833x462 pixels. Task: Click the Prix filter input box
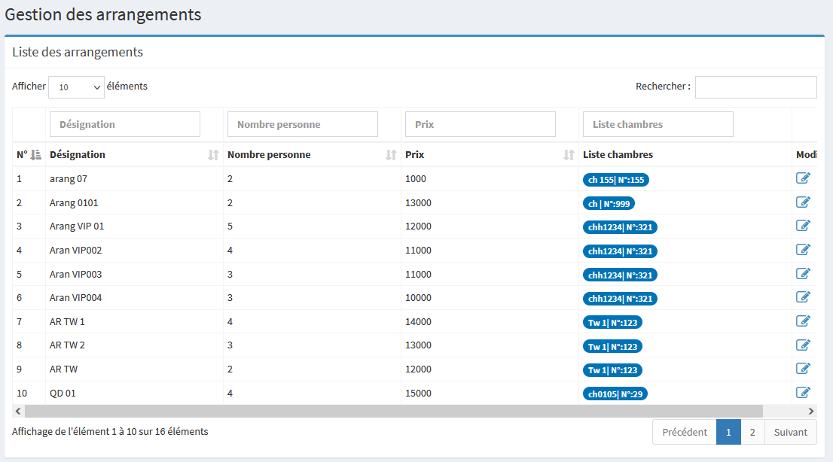481,124
